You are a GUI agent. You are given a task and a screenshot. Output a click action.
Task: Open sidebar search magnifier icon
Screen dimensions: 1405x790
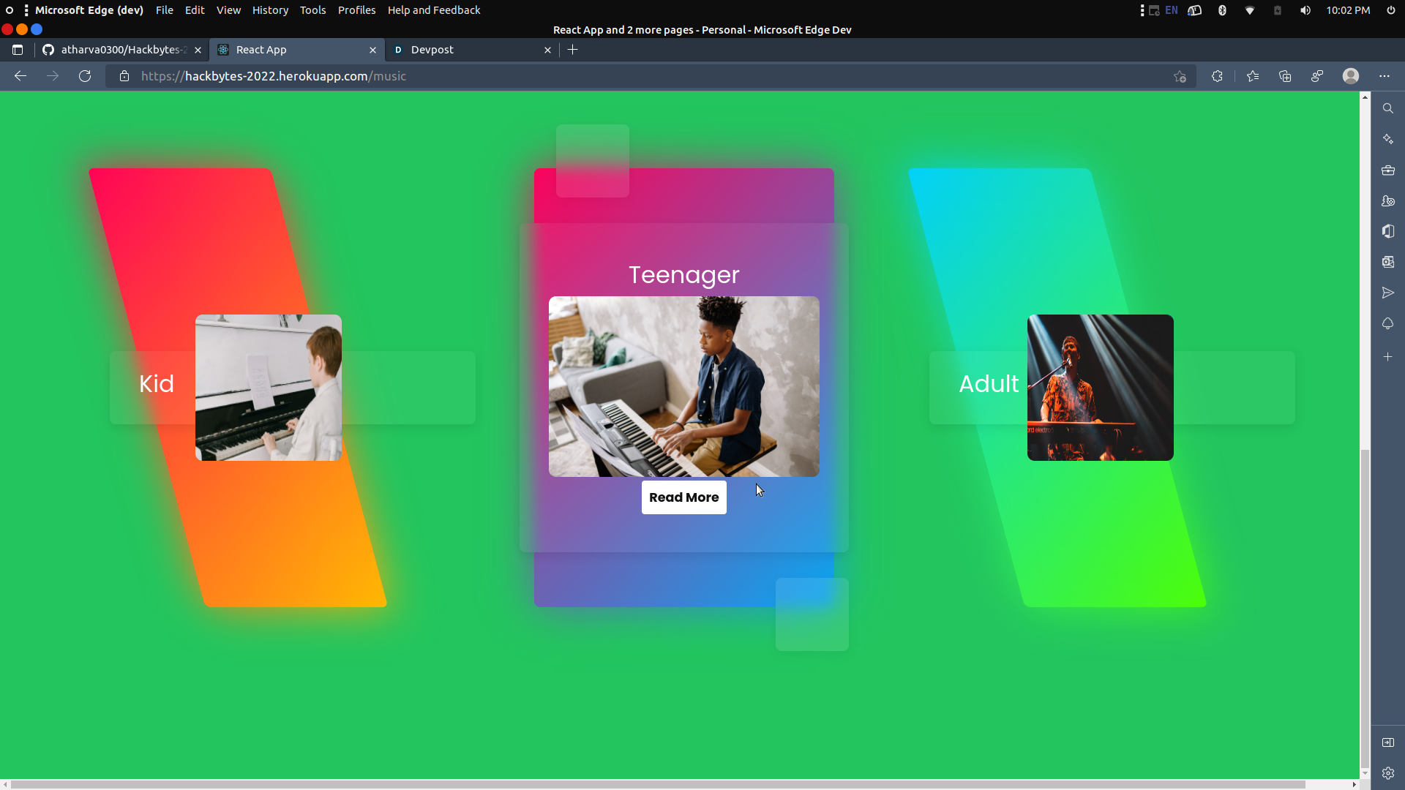[1387, 108]
